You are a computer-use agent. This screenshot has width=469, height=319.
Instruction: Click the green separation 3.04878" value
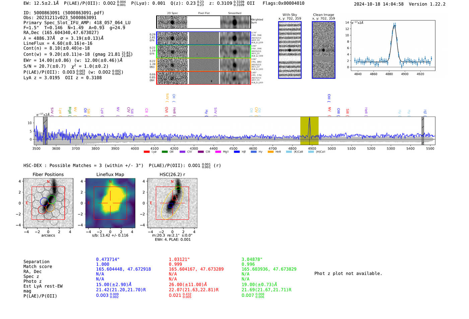click(x=252, y=259)
